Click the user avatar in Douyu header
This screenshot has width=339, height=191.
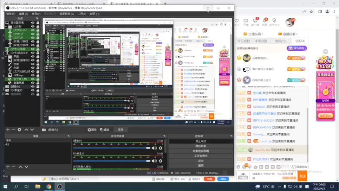(x=290, y=22)
